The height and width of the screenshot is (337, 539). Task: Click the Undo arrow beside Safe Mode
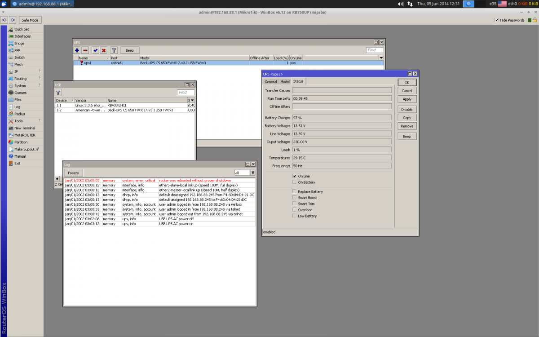pos(4,20)
